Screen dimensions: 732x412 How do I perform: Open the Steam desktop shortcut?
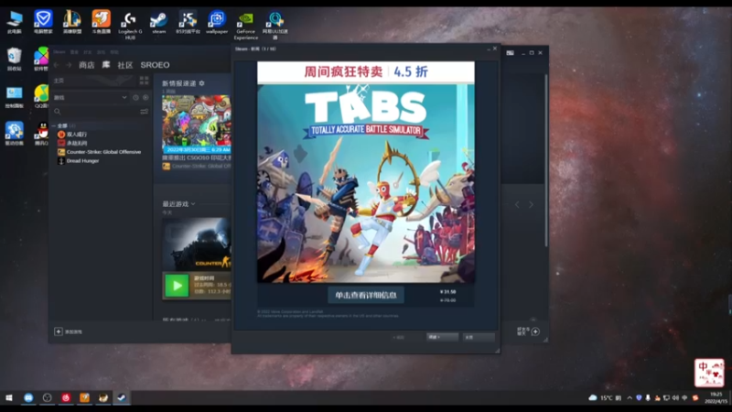click(158, 22)
